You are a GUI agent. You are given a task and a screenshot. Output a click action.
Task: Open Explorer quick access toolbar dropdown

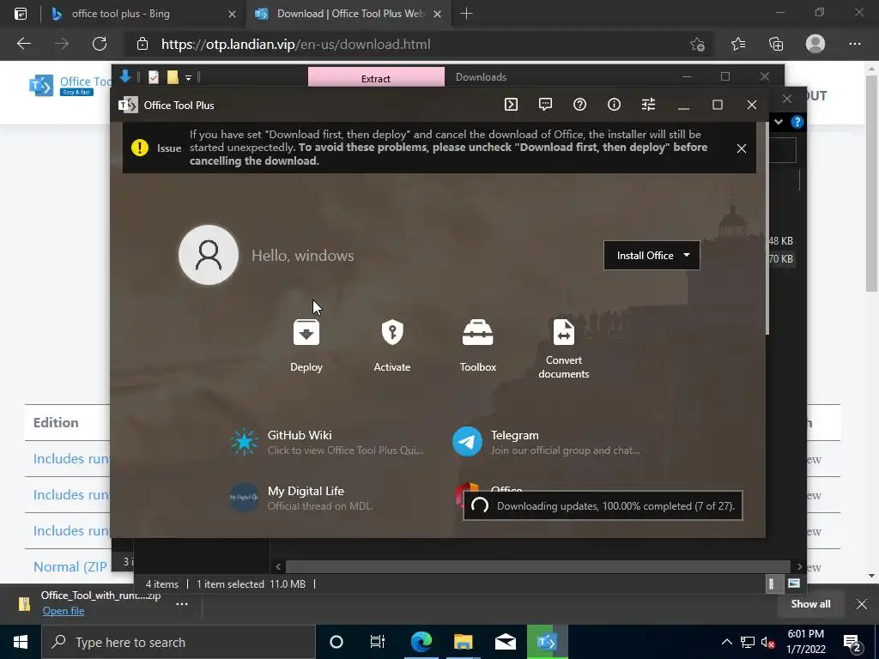click(x=188, y=78)
